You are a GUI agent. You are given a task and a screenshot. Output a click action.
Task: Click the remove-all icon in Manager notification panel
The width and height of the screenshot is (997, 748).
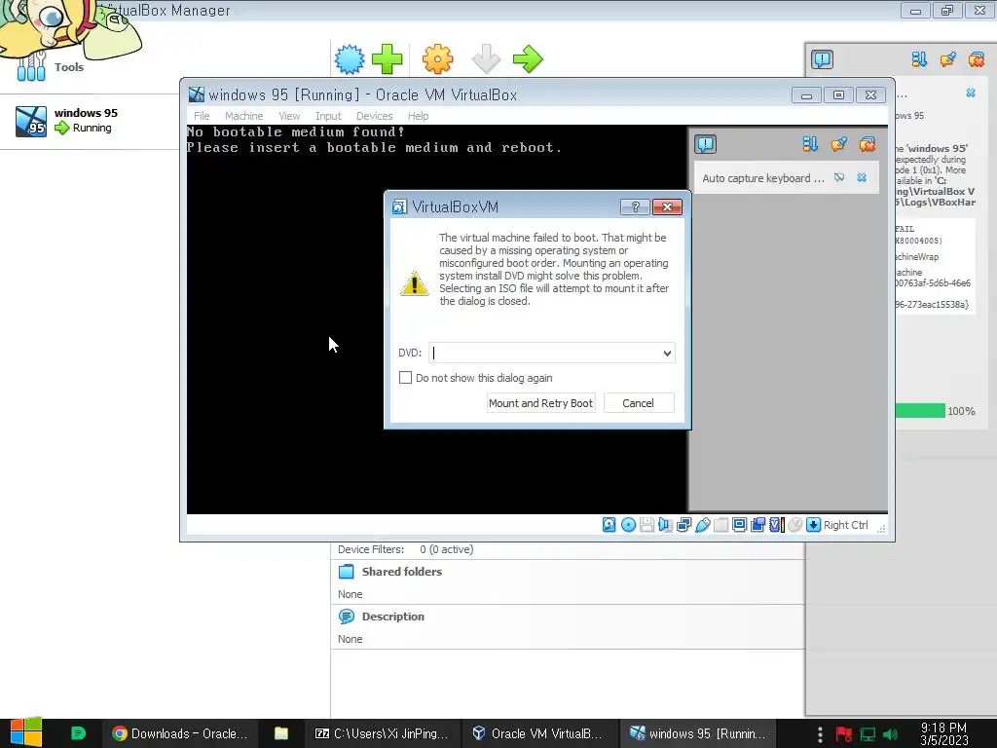(977, 59)
